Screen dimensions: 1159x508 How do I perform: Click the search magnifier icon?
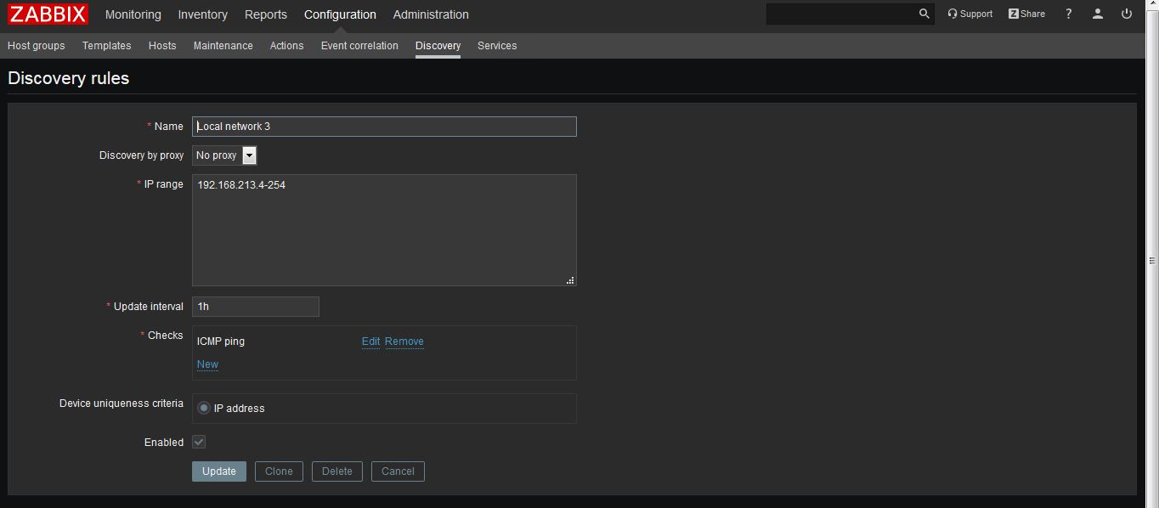tap(924, 14)
